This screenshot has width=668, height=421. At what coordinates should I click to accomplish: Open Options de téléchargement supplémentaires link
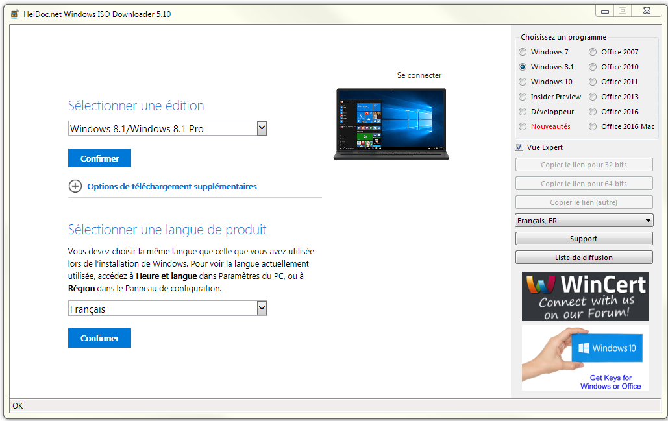point(172,186)
